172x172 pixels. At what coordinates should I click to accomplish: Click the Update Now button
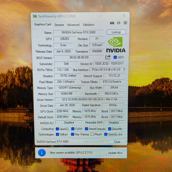pos(115,153)
